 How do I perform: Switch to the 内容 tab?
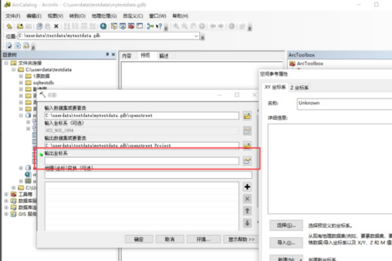coord(127,55)
